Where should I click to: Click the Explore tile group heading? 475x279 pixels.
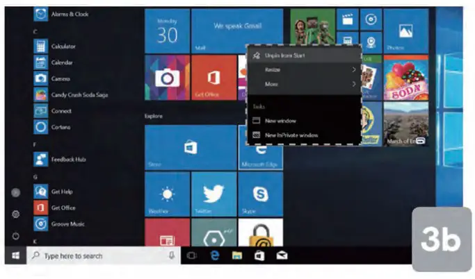pyautogui.click(x=154, y=116)
